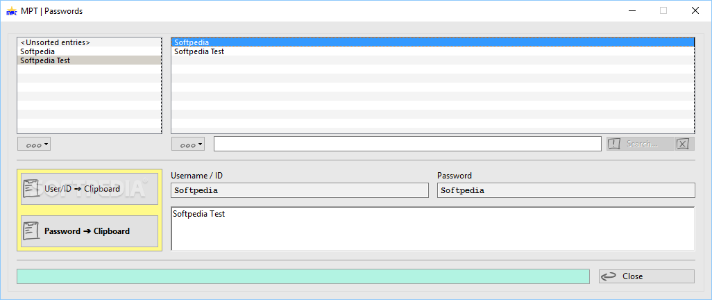Click the Close button with arrow
The width and height of the screenshot is (712, 300).
click(x=647, y=276)
